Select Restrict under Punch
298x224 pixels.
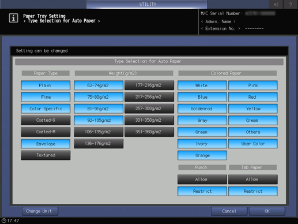[202, 191]
